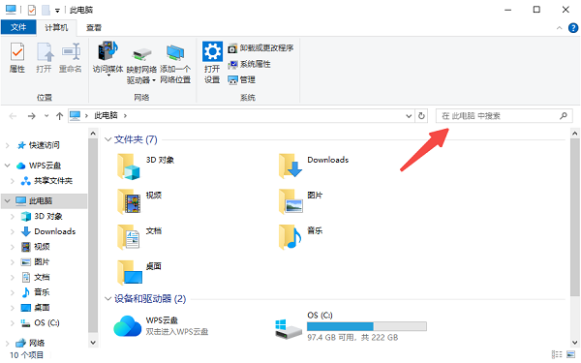Collapse the WPS云盘 tree node
Screen dimensions: 581x363
(x=8, y=166)
